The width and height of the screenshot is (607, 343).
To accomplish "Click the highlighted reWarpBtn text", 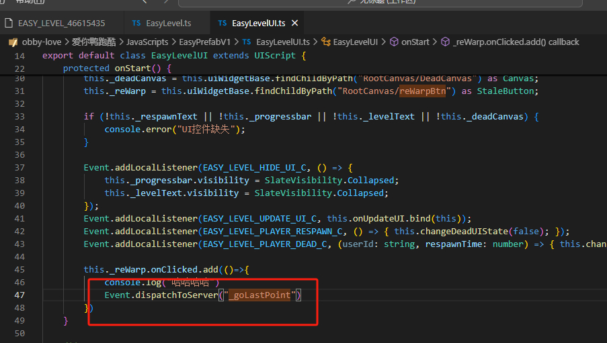I will (422, 91).
